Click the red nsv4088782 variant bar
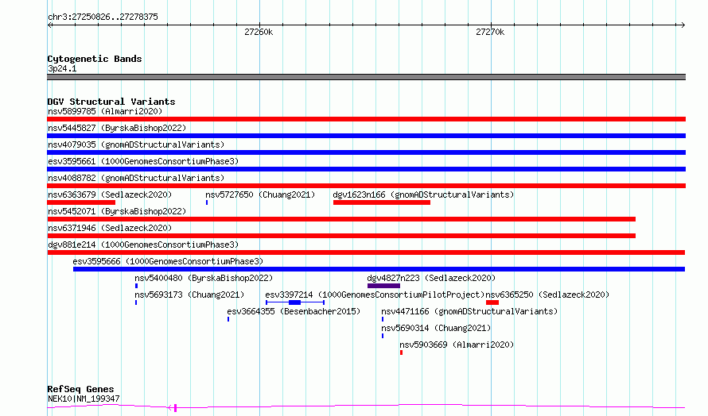The height and width of the screenshot is (416, 708). tap(366, 186)
